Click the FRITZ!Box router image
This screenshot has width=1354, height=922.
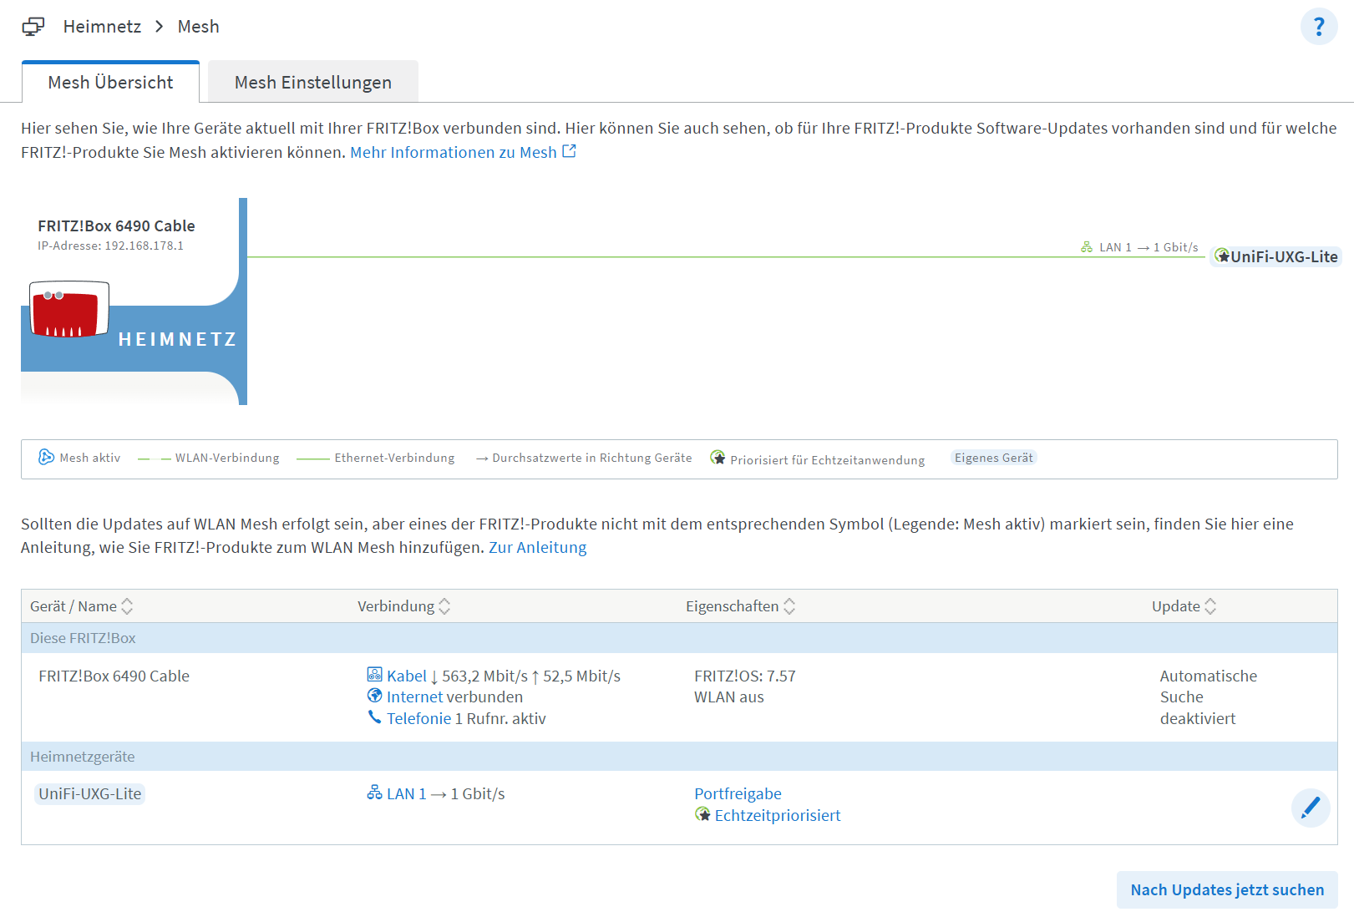pos(69,309)
